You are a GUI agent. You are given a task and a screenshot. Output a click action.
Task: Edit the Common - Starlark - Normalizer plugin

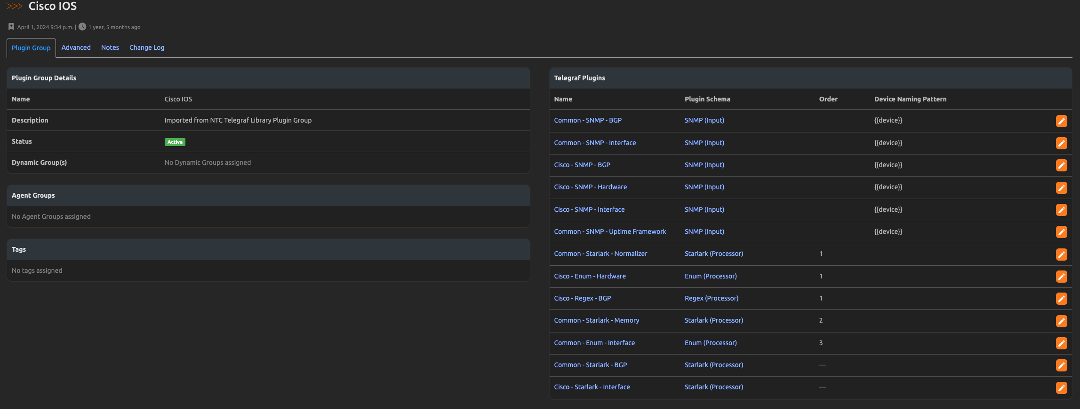click(1061, 255)
